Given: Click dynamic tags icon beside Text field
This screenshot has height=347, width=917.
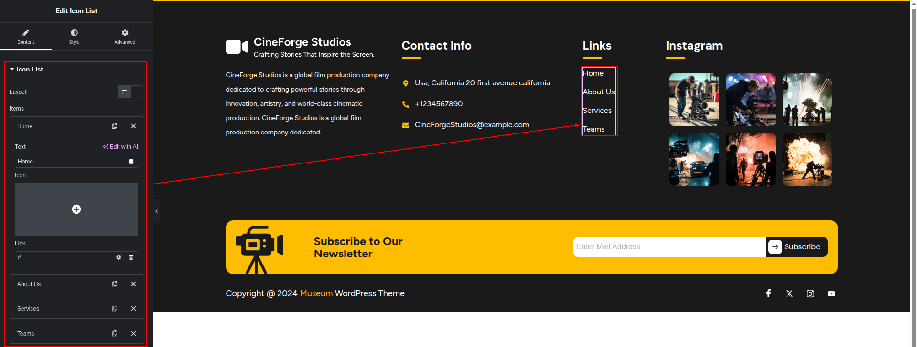Looking at the screenshot, I should pos(131,162).
